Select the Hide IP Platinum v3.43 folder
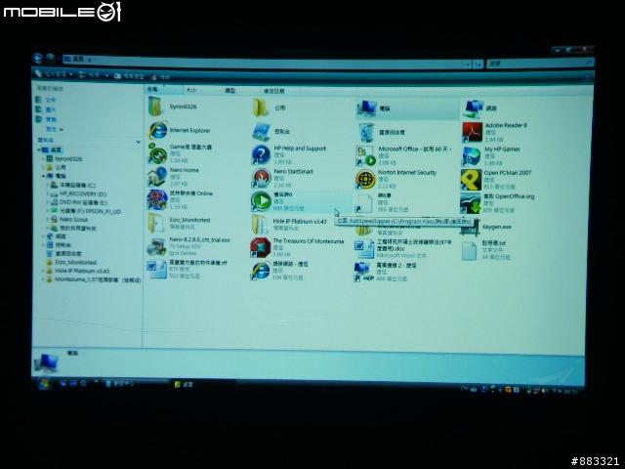This screenshot has height=469, width=625. pos(289,224)
